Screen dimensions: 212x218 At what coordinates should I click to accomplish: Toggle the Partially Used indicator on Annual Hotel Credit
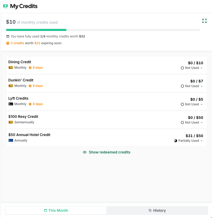[x=175, y=140]
